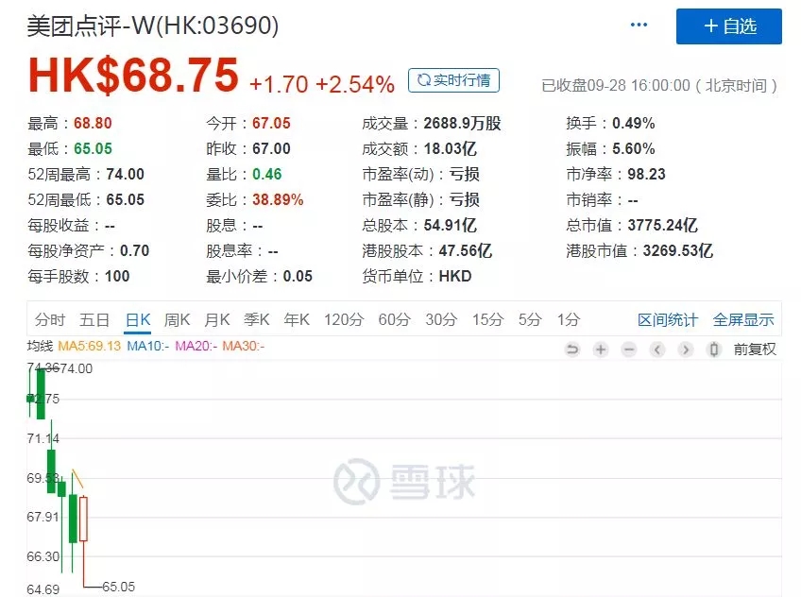Switch to the 5分 chart tab
Screen dimensions: 801x597
pyautogui.click(x=530, y=319)
